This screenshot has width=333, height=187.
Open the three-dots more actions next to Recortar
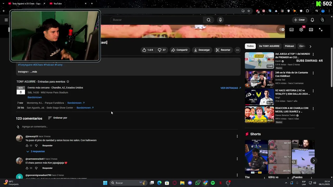[x=237, y=50]
